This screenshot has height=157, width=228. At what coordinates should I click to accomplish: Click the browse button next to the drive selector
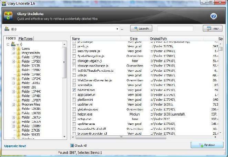[x=122, y=29]
